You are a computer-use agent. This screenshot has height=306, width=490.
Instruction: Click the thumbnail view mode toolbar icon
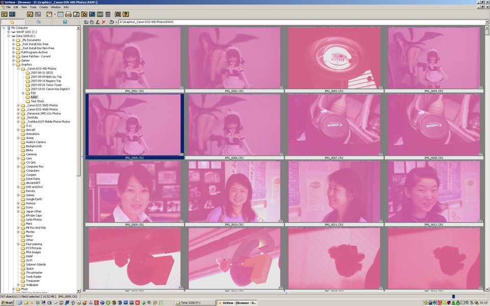[x=49, y=14]
